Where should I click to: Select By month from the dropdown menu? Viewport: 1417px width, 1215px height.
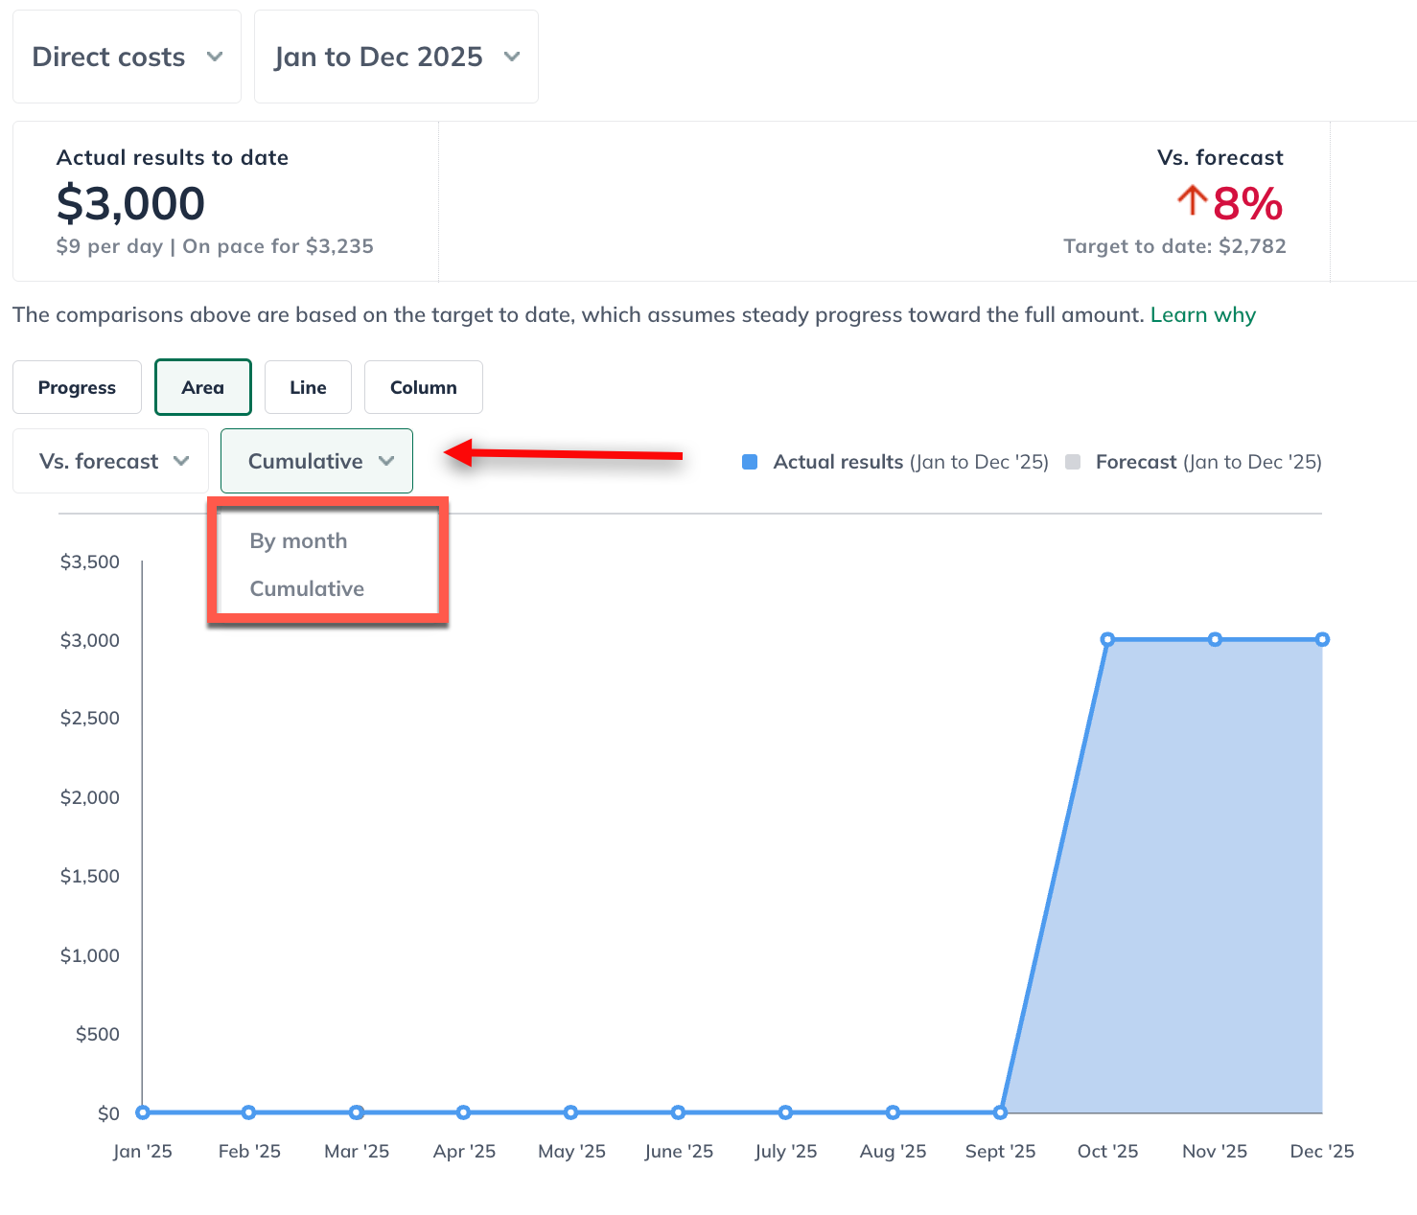298,541
